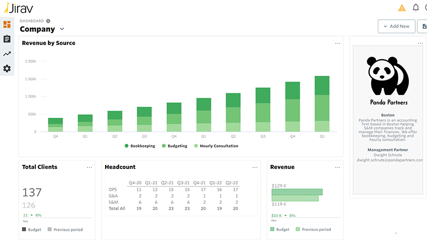Open the dashboard grid icon in sidebar
This screenshot has height=241, width=427.
coord(7,25)
